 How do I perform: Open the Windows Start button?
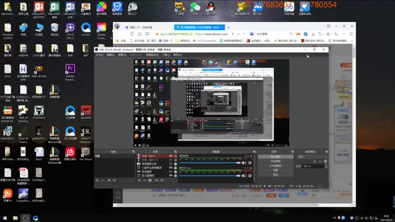click(5, 218)
